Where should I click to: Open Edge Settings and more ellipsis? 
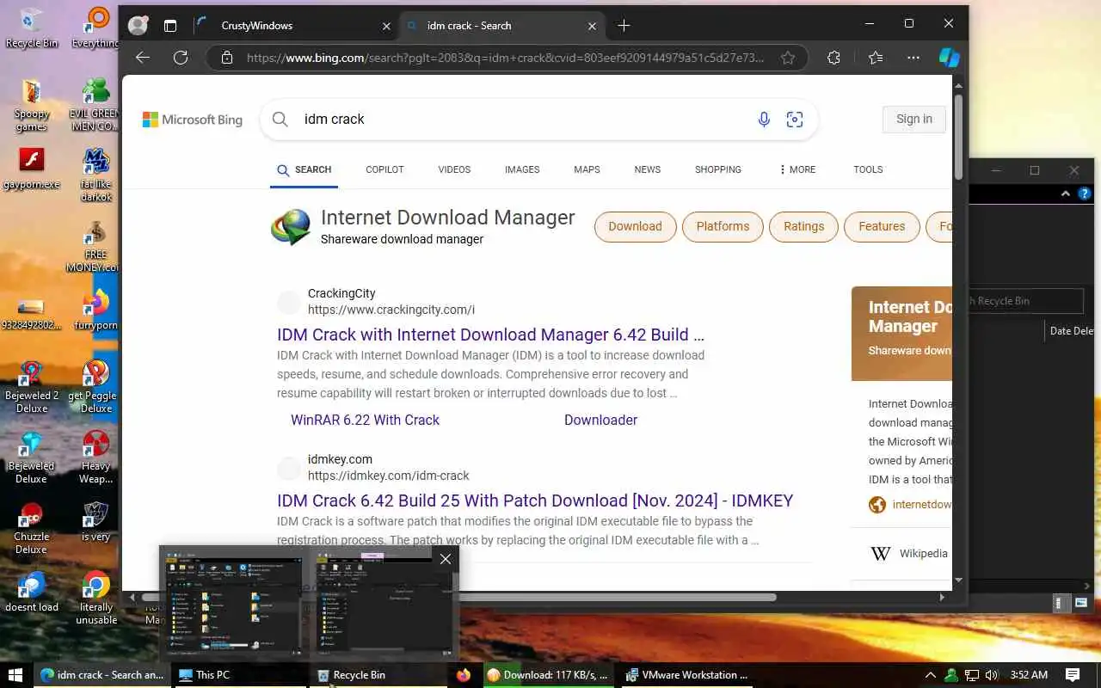pos(913,58)
